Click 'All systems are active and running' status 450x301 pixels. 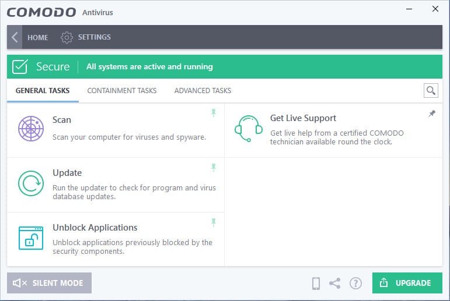(149, 67)
